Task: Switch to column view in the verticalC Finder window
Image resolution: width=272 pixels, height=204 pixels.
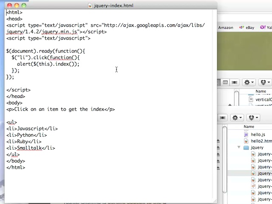Action: tap(225, 82)
